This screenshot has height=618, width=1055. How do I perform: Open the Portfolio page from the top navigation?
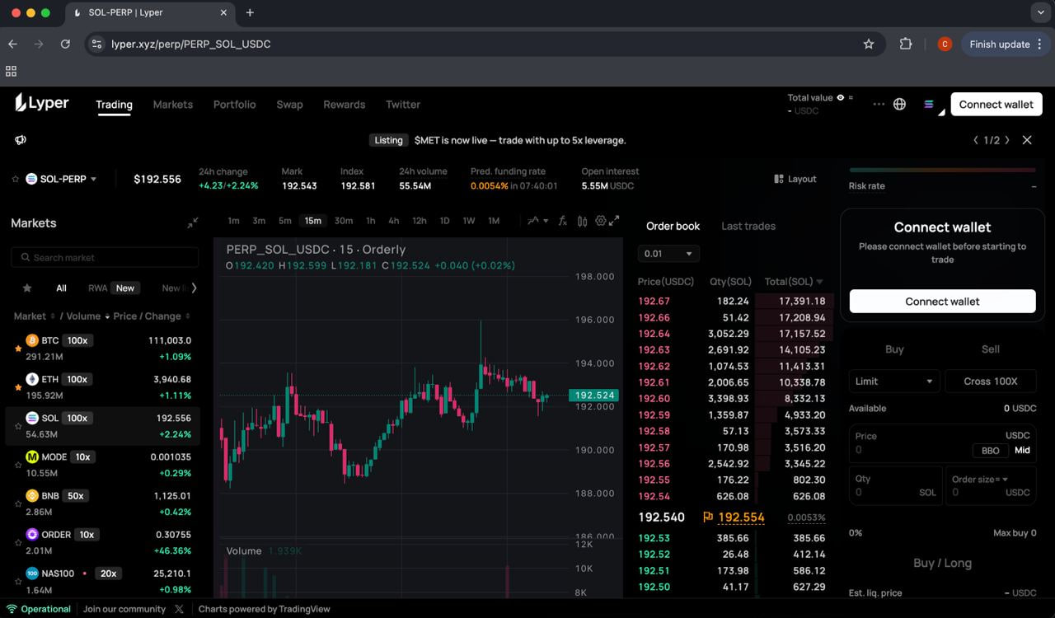coord(234,104)
